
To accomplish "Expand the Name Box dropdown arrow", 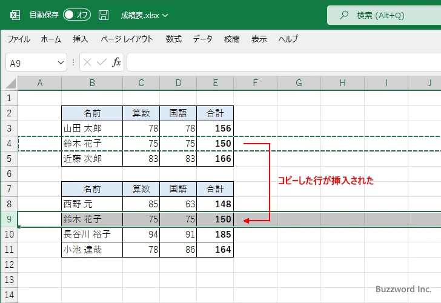I will click(61, 62).
